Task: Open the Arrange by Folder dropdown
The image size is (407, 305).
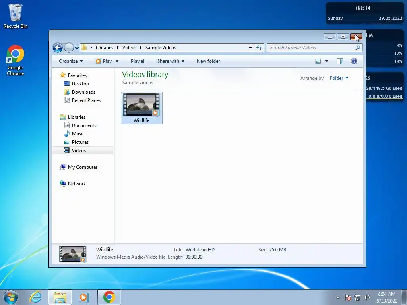Action: 339,78
